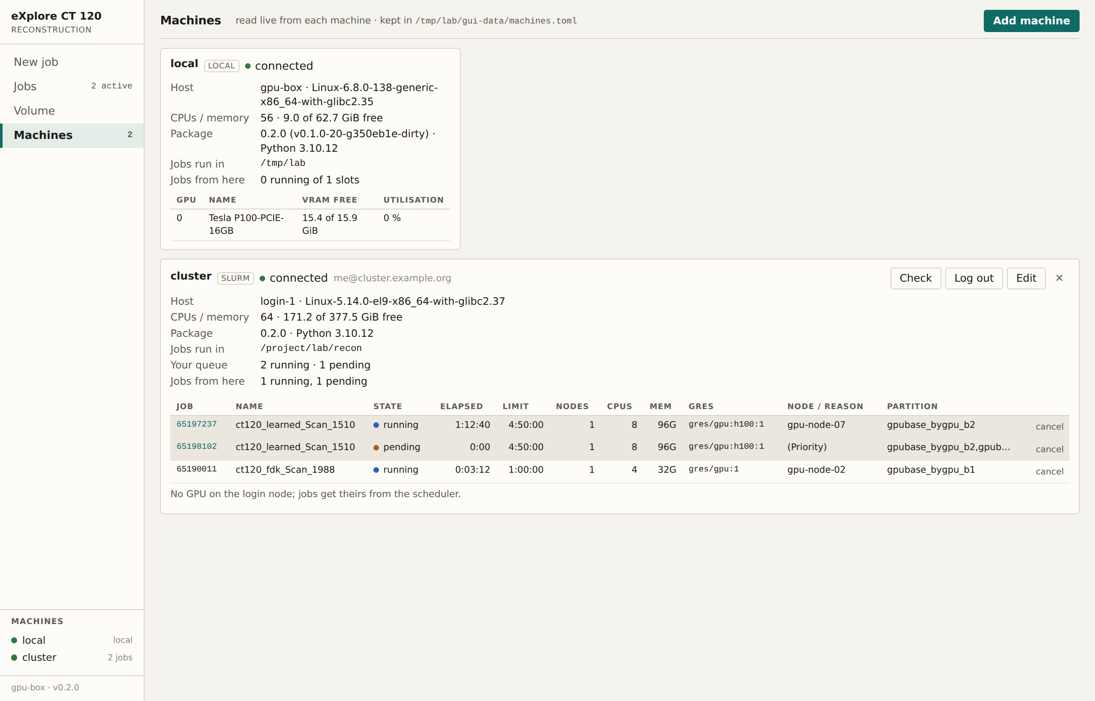The image size is (1095, 701).
Task: Open job 65198102 link
Action: [196, 447]
